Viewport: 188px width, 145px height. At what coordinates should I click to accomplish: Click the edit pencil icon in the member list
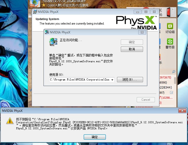(x=172, y=92)
